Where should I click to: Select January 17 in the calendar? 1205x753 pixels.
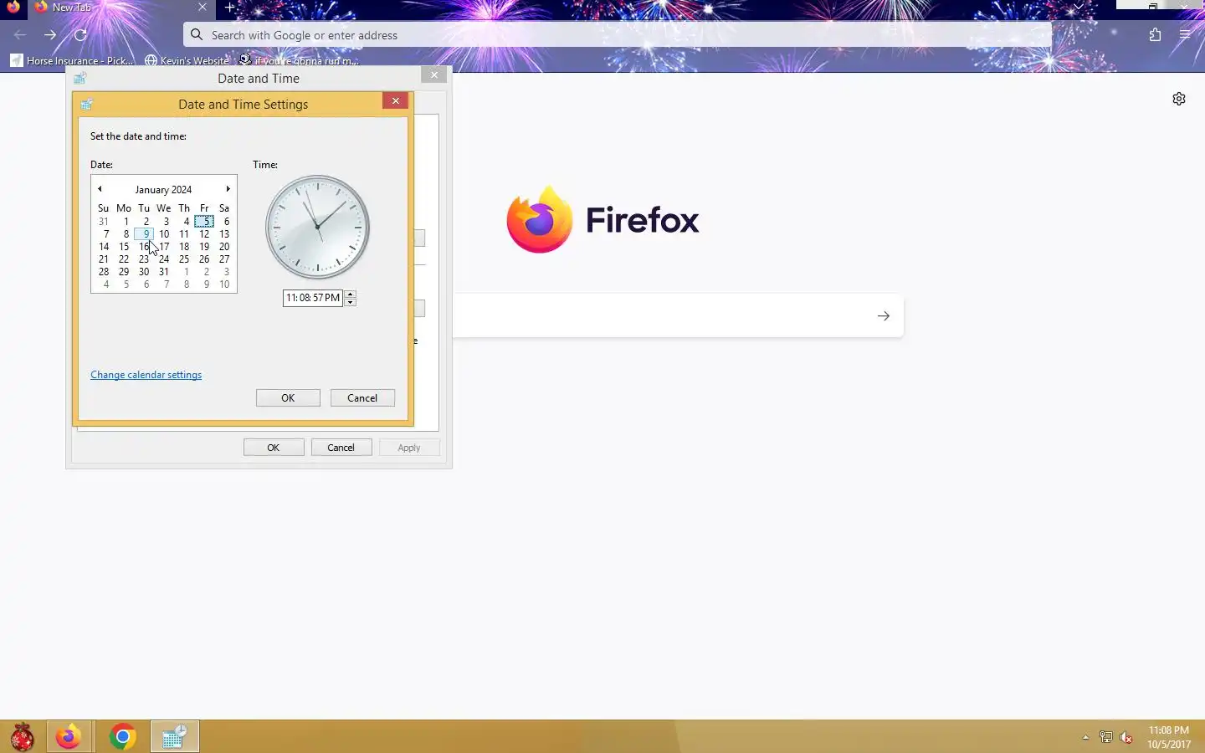165,247
